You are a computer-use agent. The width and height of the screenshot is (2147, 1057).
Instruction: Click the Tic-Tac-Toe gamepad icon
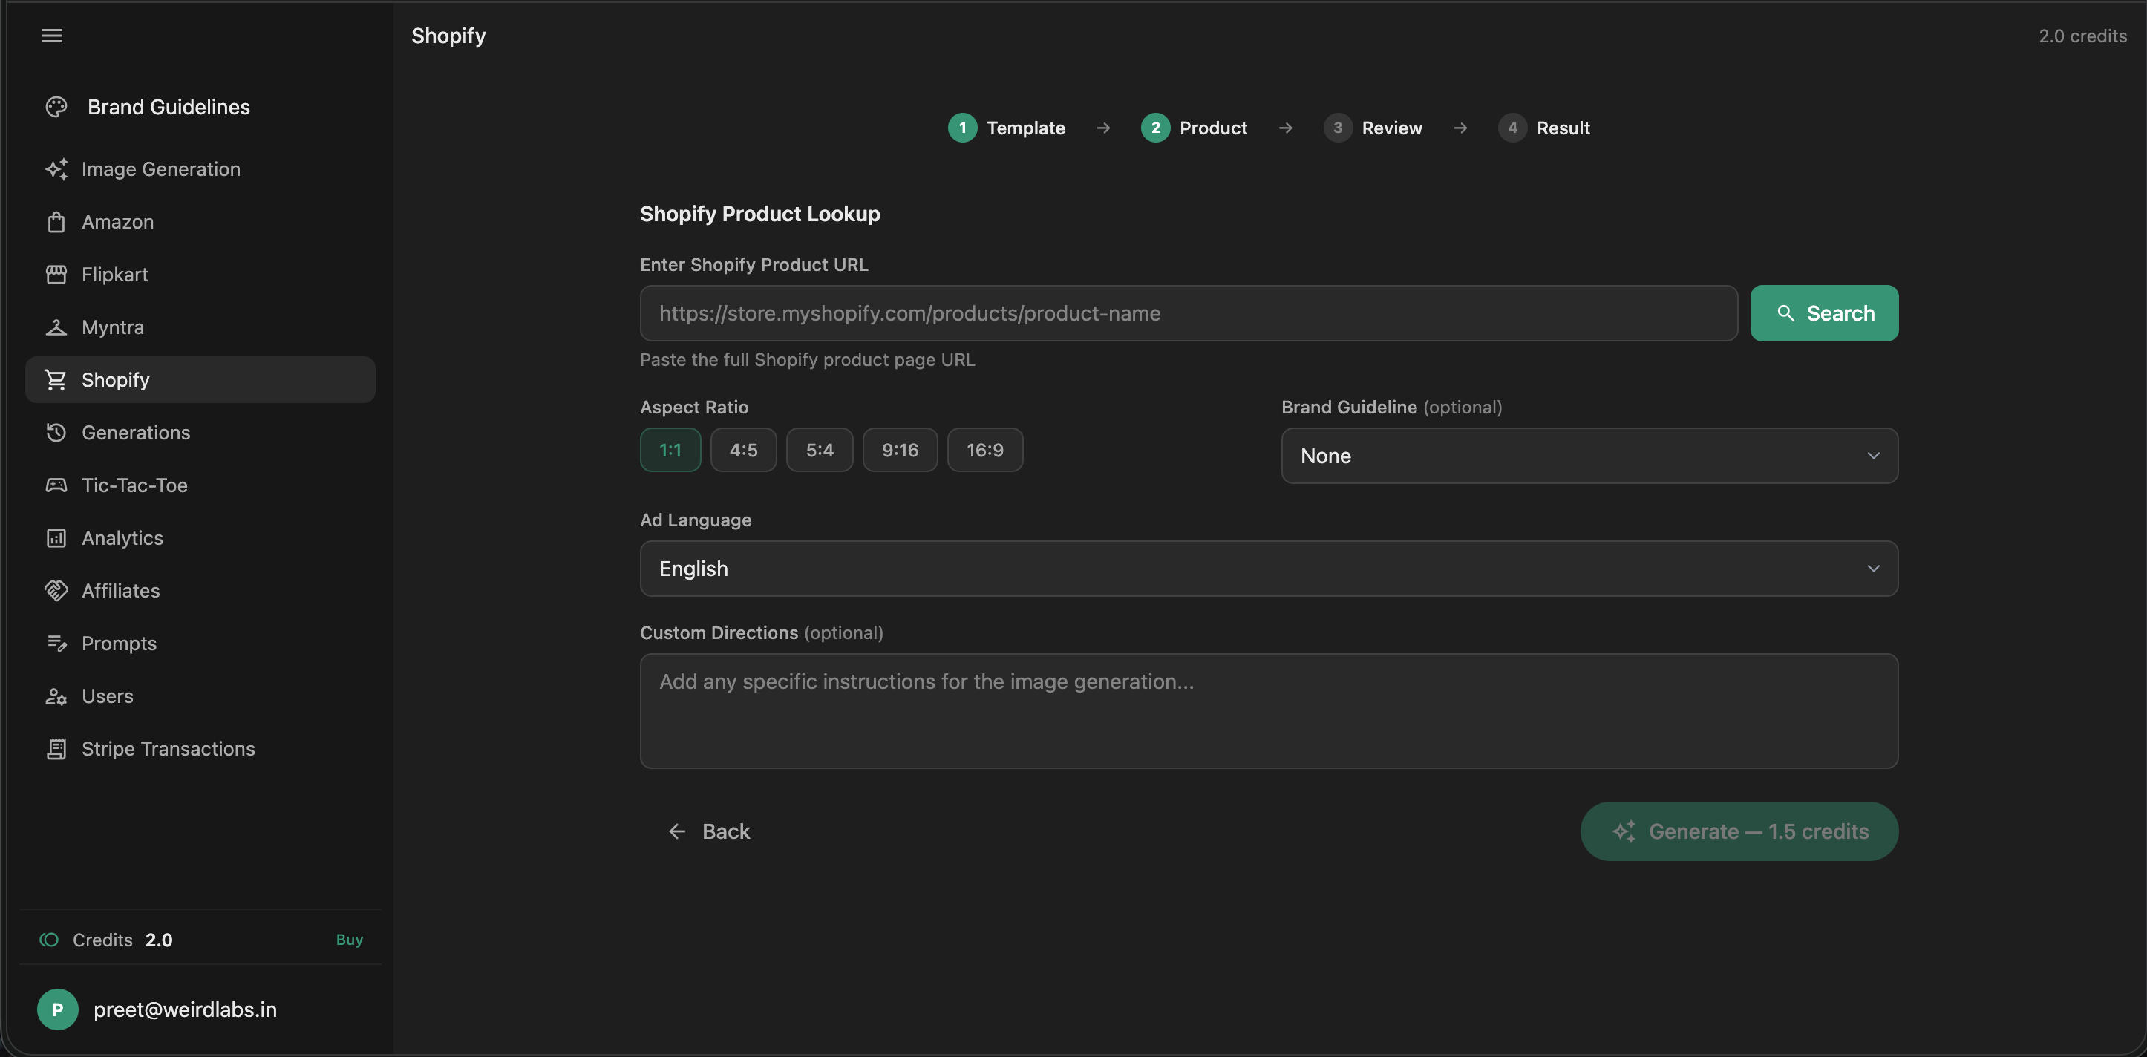click(56, 485)
